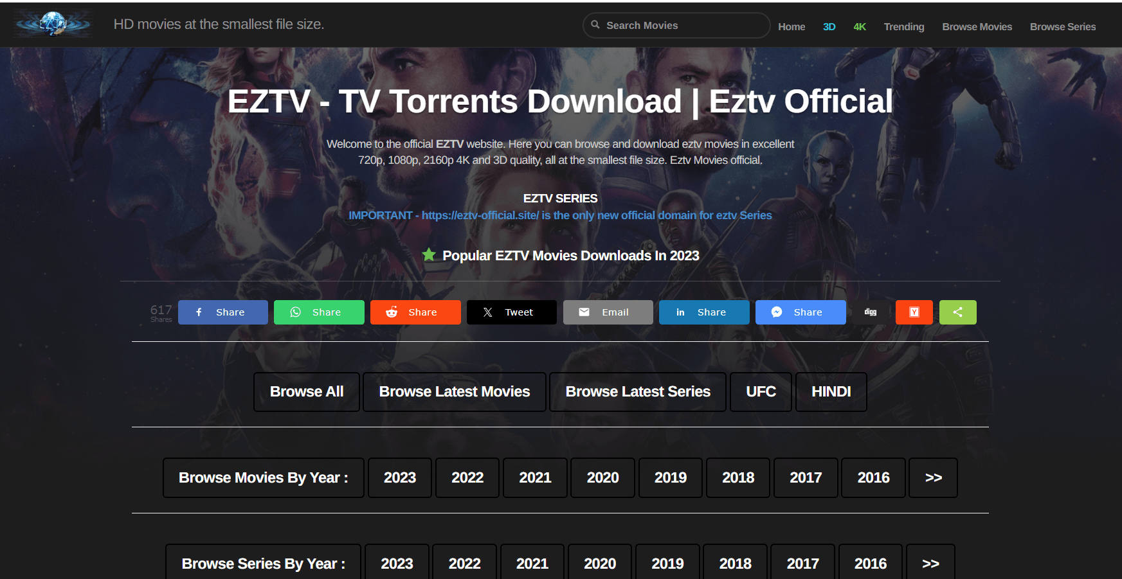Open the eztv-official.site important link
1122x579 pixels.
pos(560,215)
